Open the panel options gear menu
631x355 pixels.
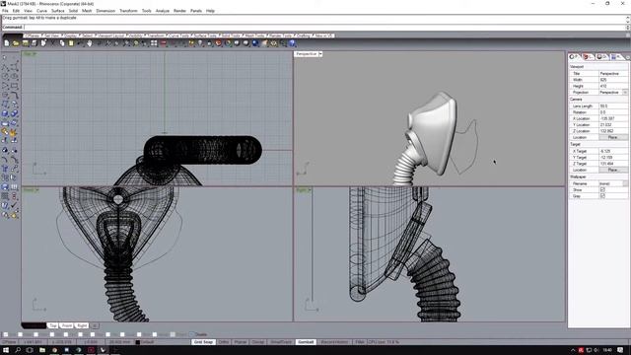point(628,58)
